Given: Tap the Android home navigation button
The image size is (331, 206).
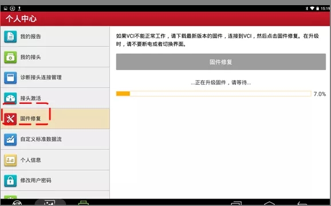Looking at the screenshot, I should [x=269, y=204].
